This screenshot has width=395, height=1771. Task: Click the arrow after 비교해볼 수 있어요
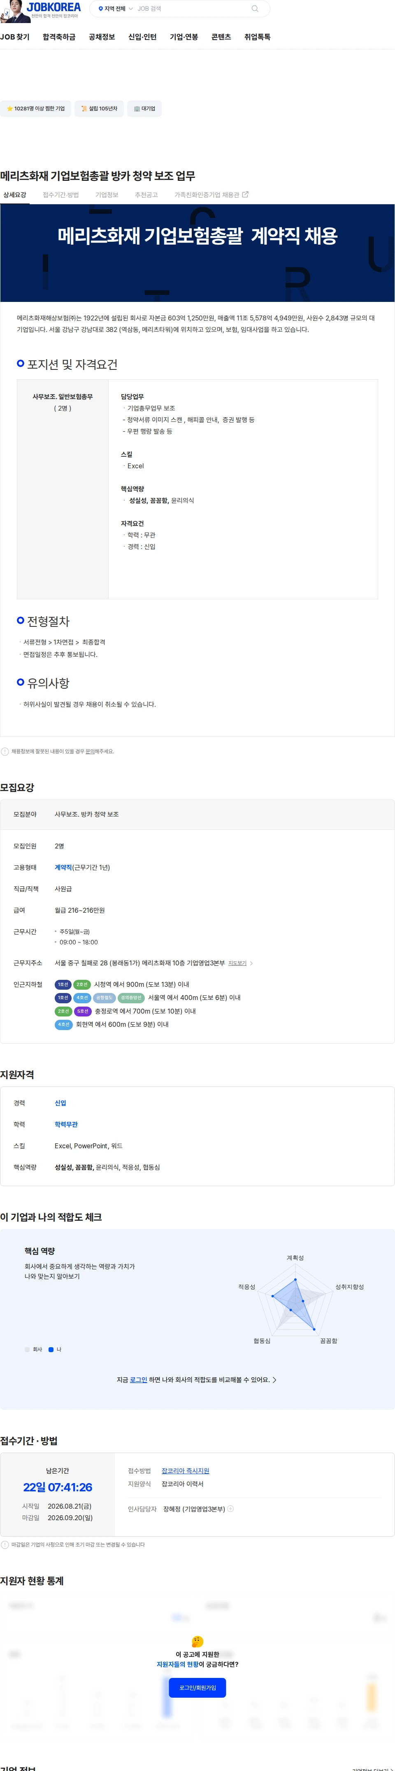coord(275,1380)
